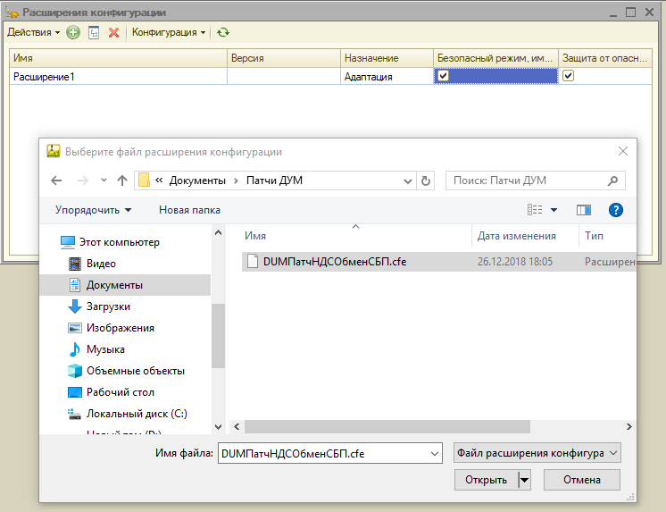Screen dimensions: 666x512
Task: Open Изображения folder in sidebar
Action: point(121,328)
